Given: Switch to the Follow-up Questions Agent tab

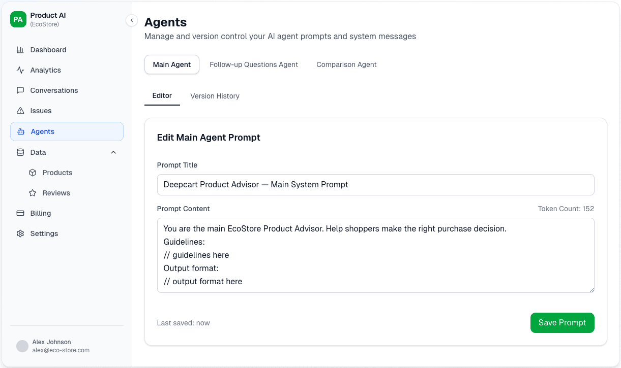Looking at the screenshot, I should [254, 64].
